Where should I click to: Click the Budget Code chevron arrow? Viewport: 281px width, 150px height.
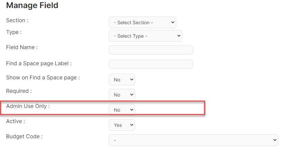pos(275,140)
